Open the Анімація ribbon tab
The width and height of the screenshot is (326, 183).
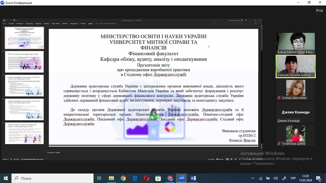[46, 24]
